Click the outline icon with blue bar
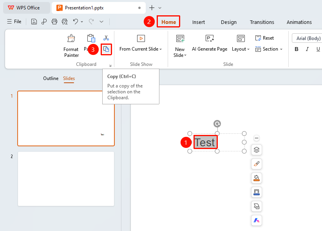The width and height of the screenshot is (322, 231). click(257, 192)
